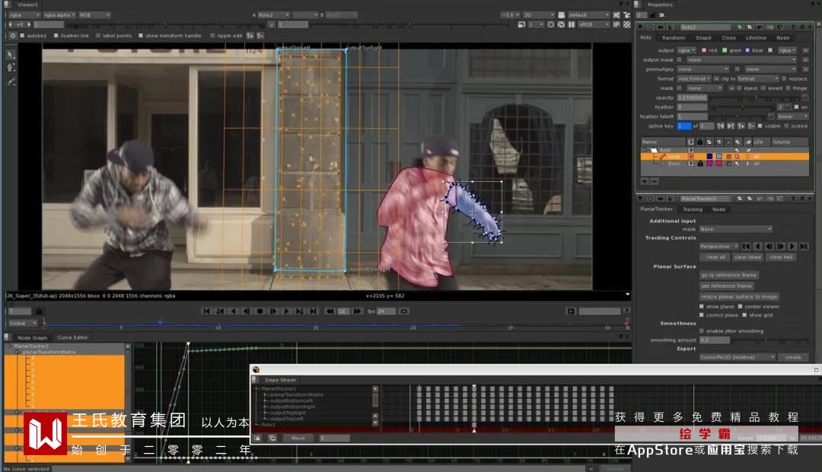Enable ripple edit checkbox
Viewport: 822px width, 472px height.
[212, 36]
